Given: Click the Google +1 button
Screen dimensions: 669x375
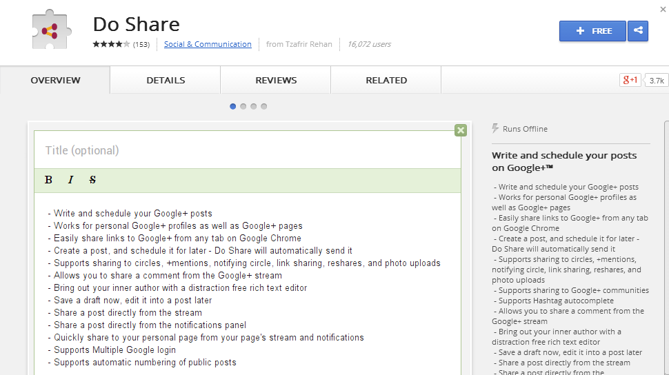Looking at the screenshot, I should [x=630, y=80].
